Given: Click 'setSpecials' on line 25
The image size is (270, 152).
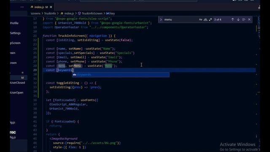Looking at the screenshot, I should 84,53.
